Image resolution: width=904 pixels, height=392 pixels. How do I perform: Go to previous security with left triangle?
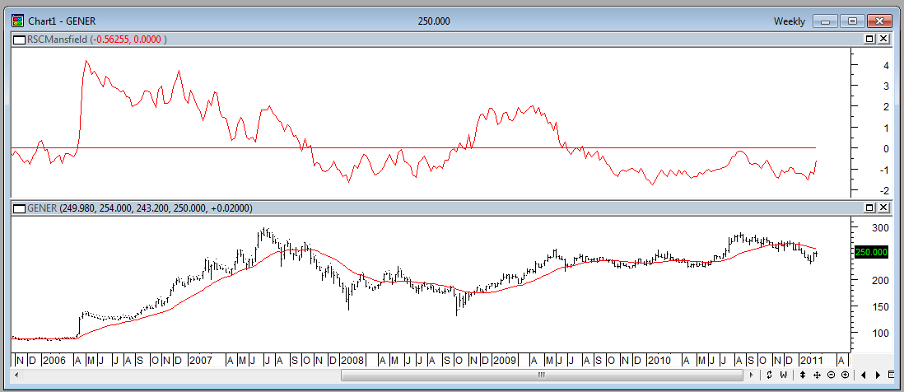point(864,376)
